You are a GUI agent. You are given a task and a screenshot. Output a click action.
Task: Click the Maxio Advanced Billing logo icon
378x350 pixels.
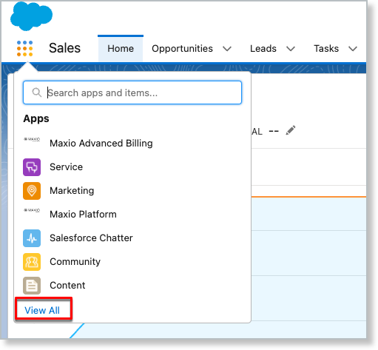32,139
